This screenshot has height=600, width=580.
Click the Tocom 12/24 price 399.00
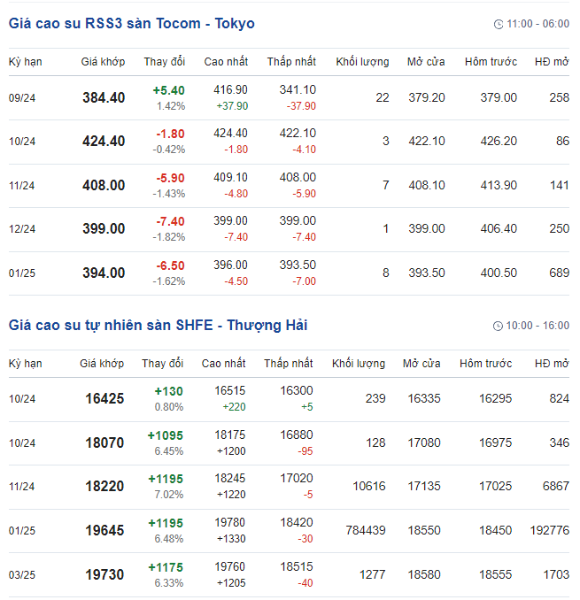pyautogui.click(x=104, y=228)
